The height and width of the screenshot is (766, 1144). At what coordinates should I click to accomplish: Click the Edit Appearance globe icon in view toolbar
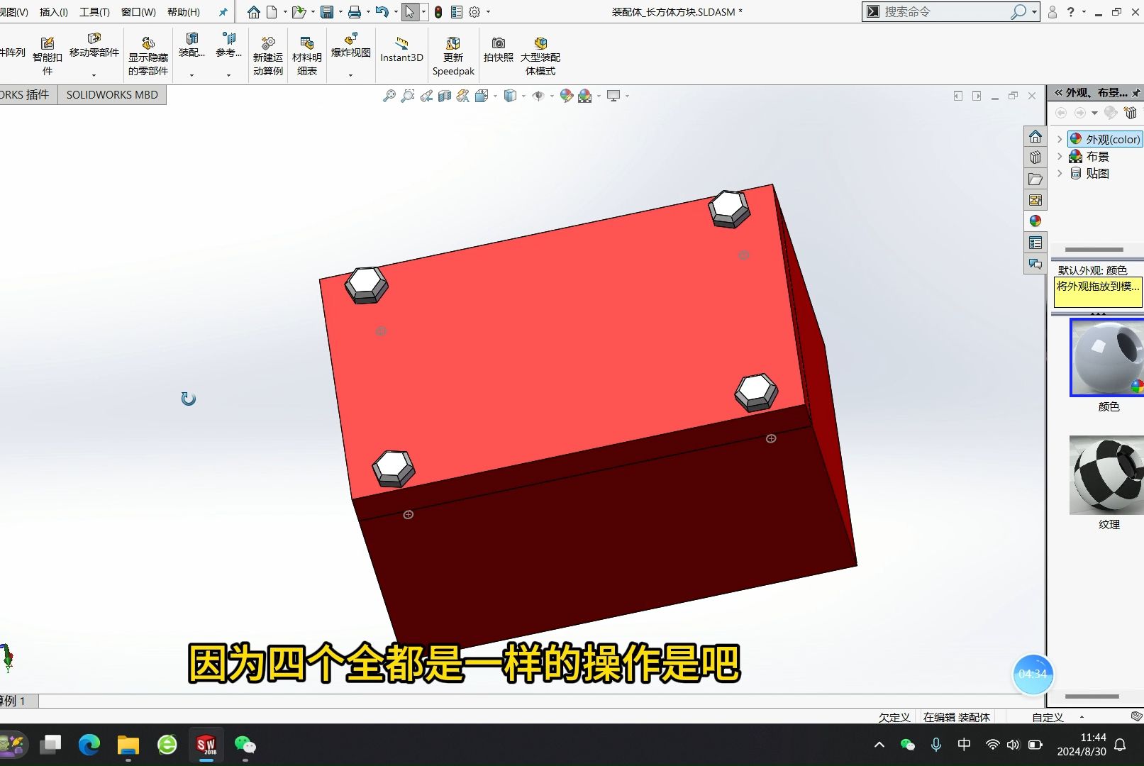566,96
